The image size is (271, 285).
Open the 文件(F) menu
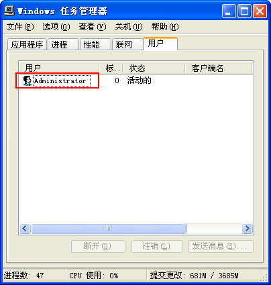pyautogui.click(x=20, y=27)
